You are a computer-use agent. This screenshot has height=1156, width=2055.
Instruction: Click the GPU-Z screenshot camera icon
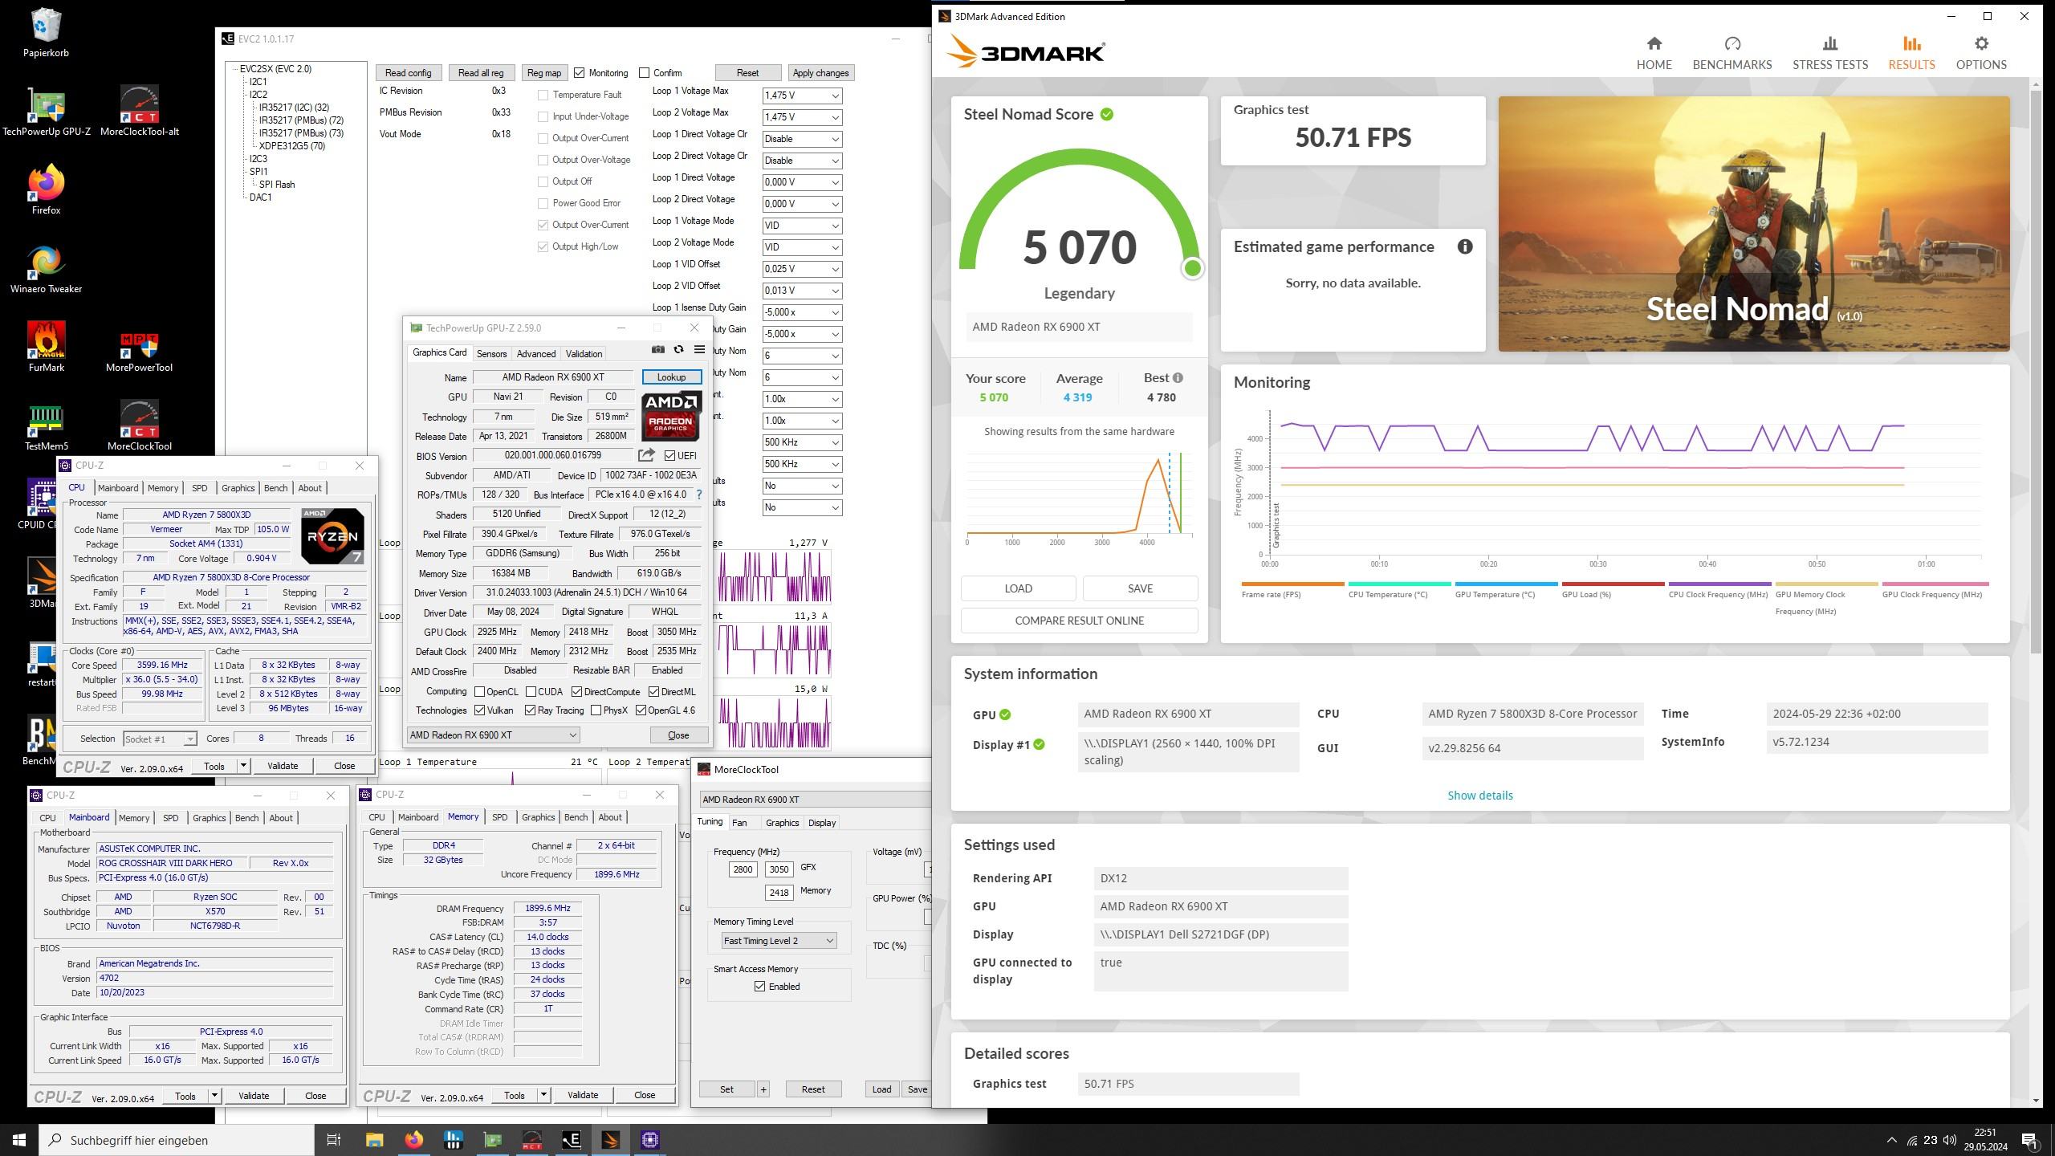point(657,350)
